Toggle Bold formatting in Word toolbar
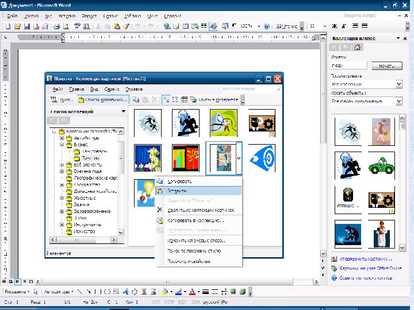The image size is (414, 310). (x=334, y=26)
